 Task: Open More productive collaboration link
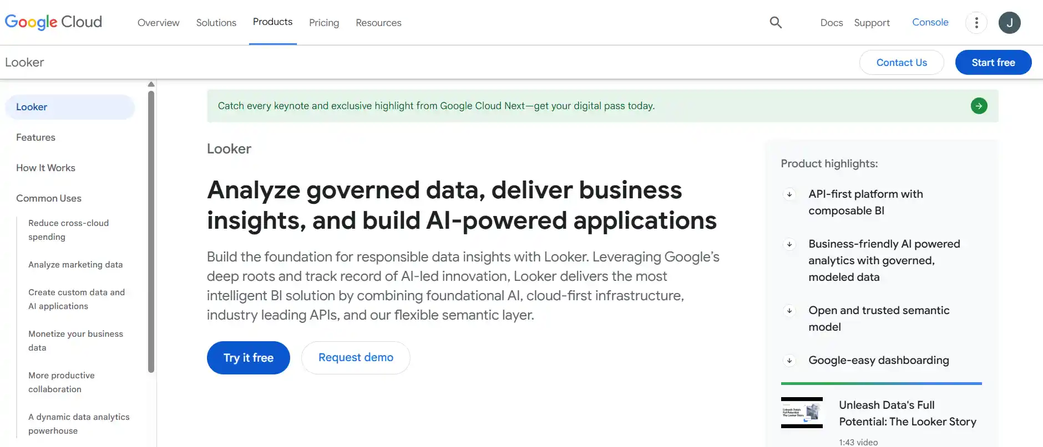pos(62,382)
